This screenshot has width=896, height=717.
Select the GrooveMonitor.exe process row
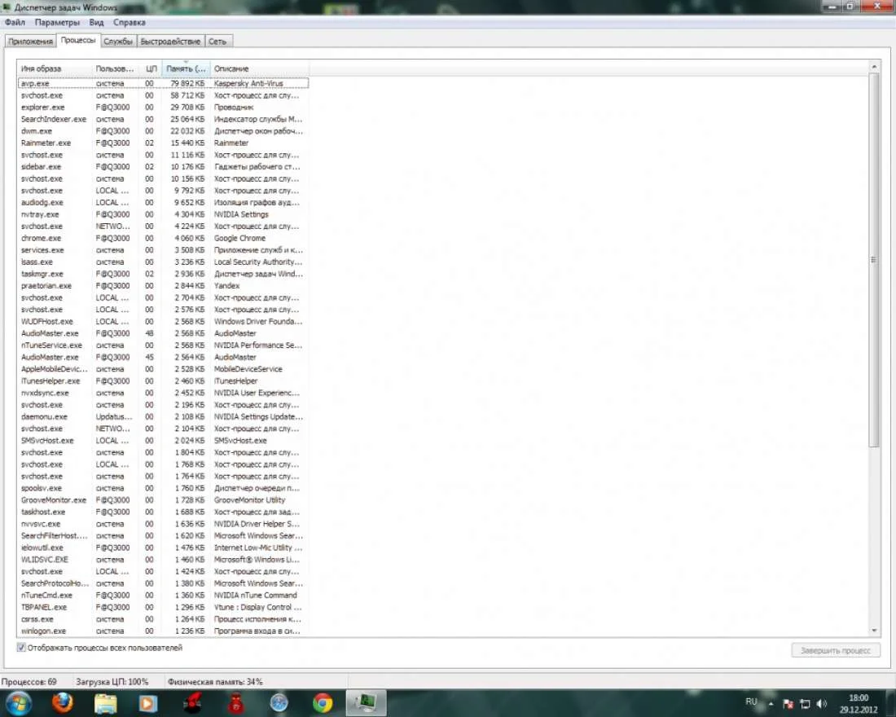163,500
